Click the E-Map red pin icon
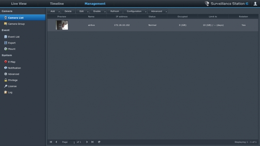Image resolution: width=260 pixels, height=146 pixels. (x=6, y=62)
